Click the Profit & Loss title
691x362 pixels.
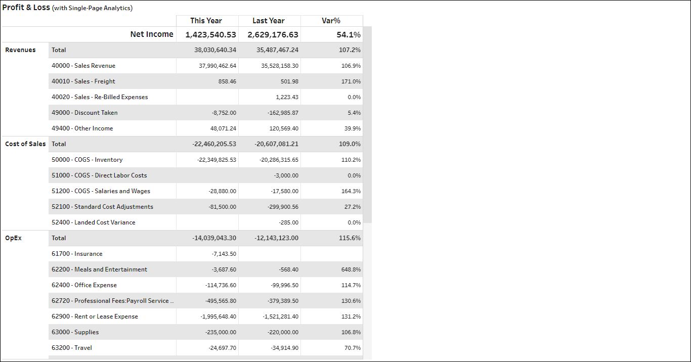(x=26, y=8)
